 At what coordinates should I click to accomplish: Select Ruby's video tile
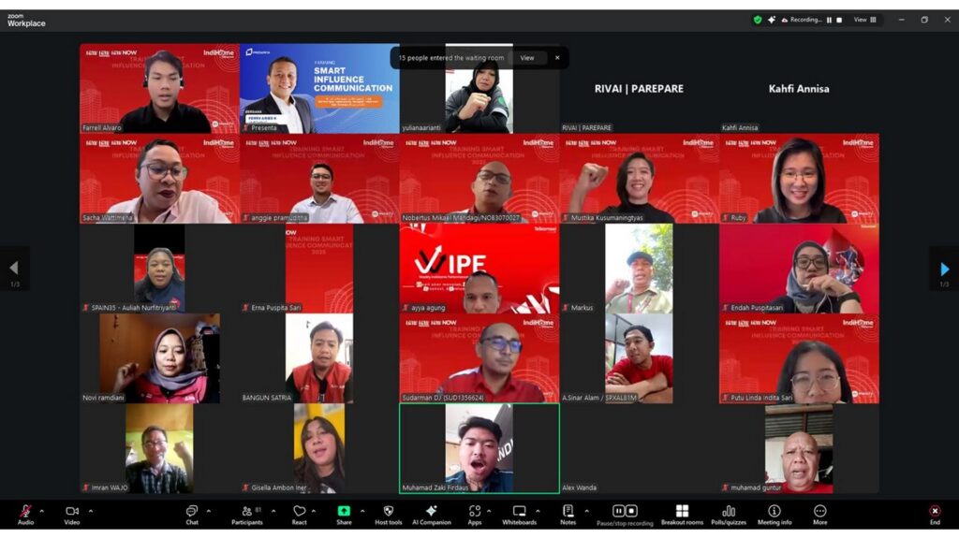[x=800, y=179]
